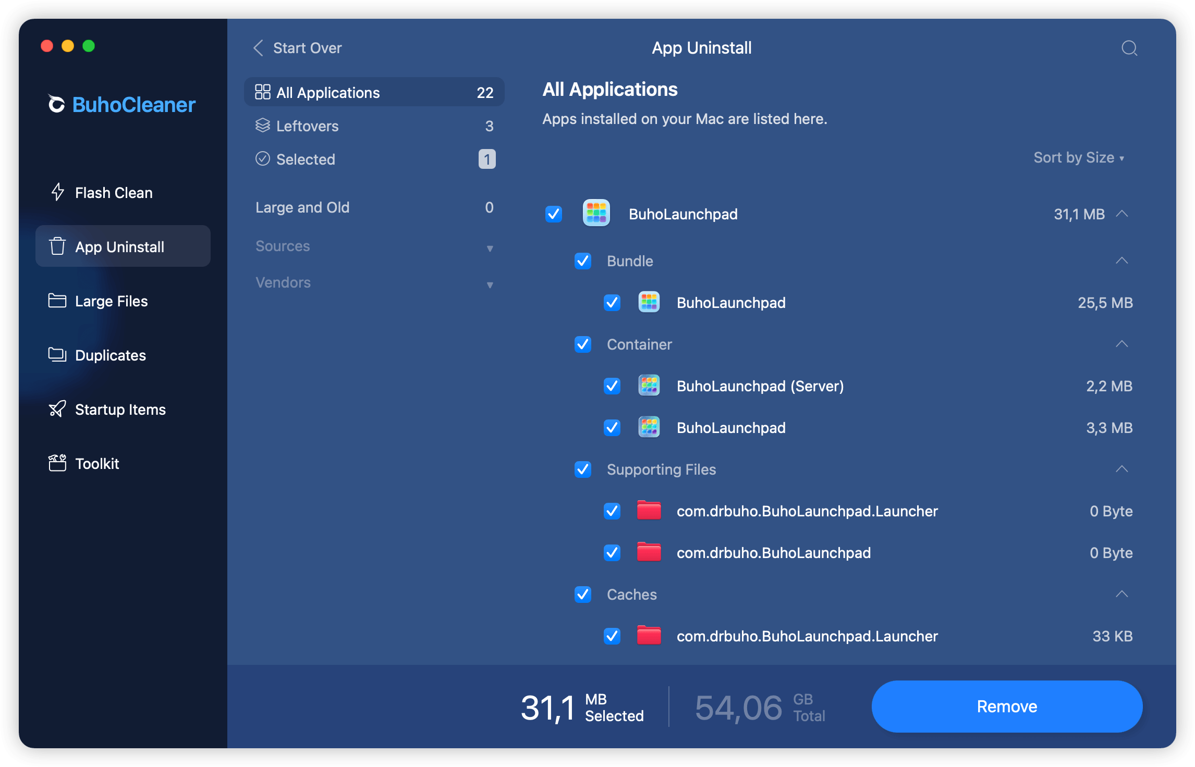Open the Sort by Size dropdown
Screen dimensions: 1195x767
[1078, 157]
